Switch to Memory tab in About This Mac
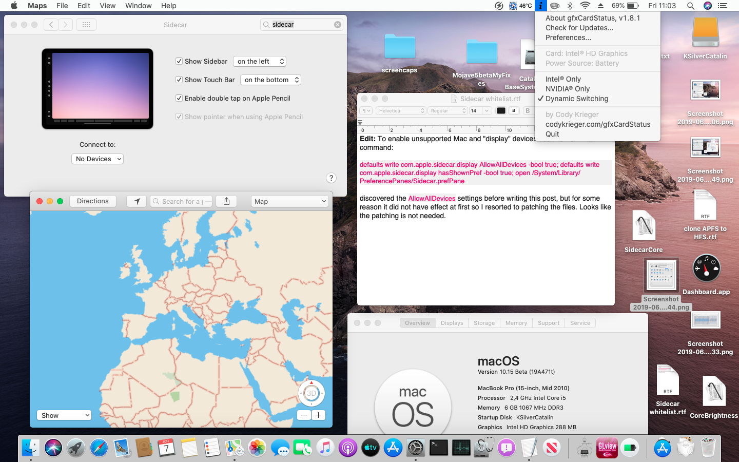The width and height of the screenshot is (739, 462). 516,323
